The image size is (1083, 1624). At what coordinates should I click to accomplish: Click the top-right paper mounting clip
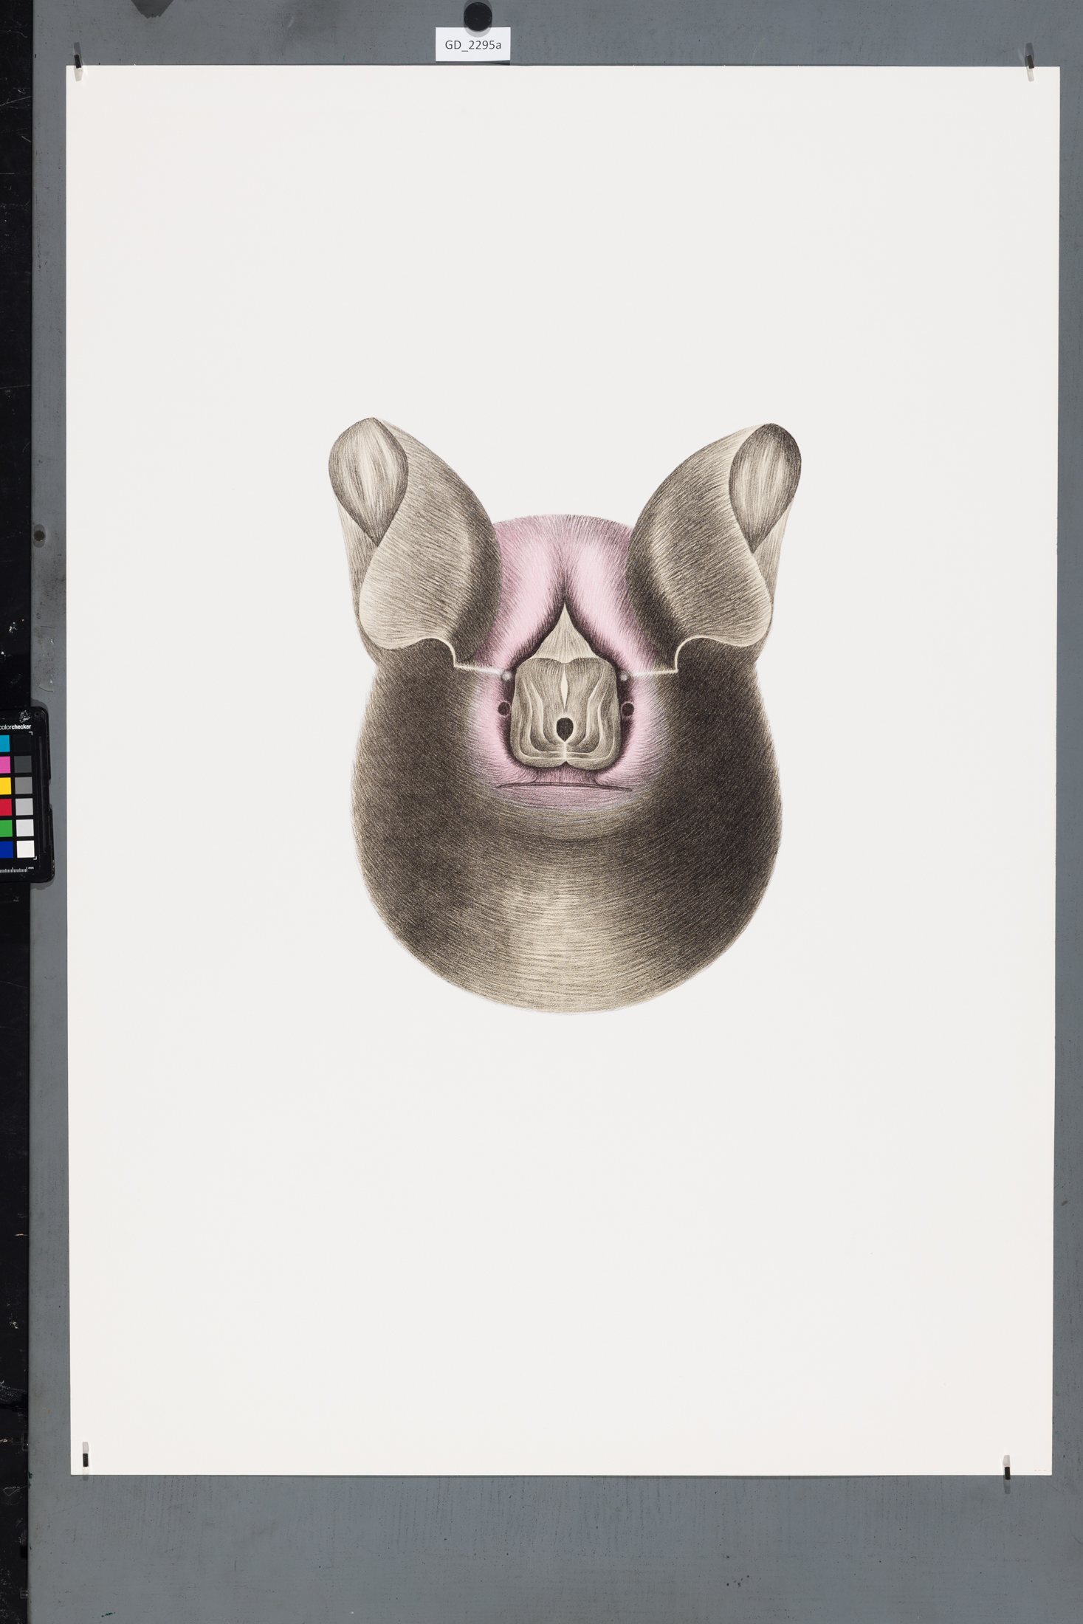click(x=1030, y=58)
